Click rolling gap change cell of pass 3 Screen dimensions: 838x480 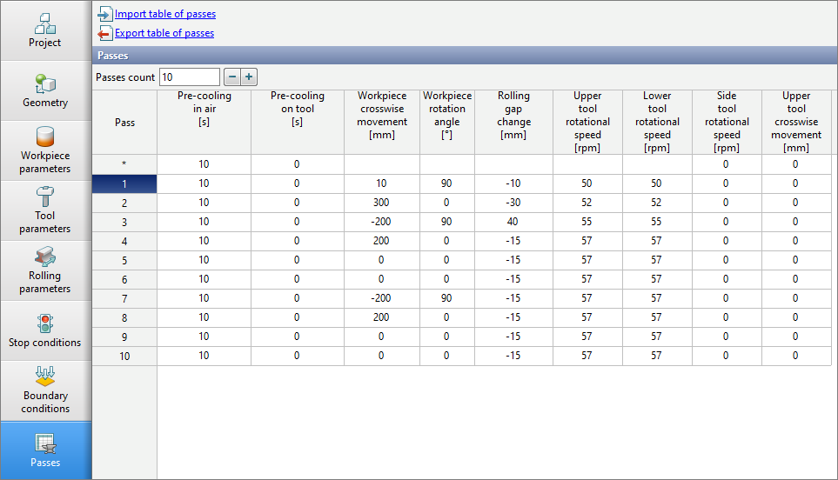pos(513,222)
